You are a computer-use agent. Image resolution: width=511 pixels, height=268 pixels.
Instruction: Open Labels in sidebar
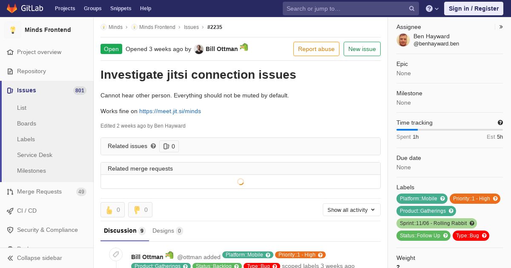click(x=26, y=139)
